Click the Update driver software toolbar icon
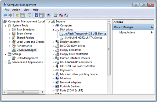The width and height of the screenshot is (157, 102). click(55, 15)
